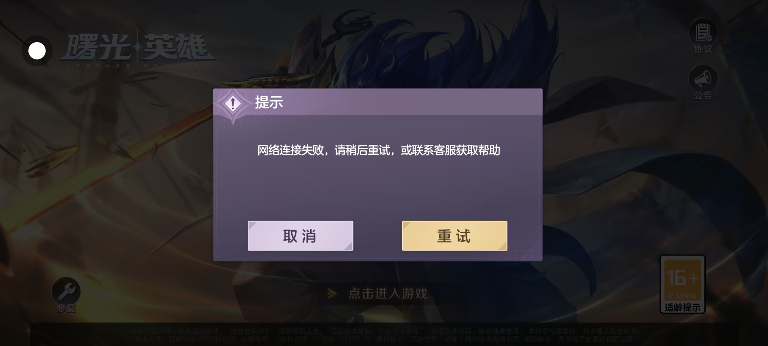Tap the 公告 text label
Image resolution: width=768 pixels, height=346 pixels.
(x=703, y=95)
